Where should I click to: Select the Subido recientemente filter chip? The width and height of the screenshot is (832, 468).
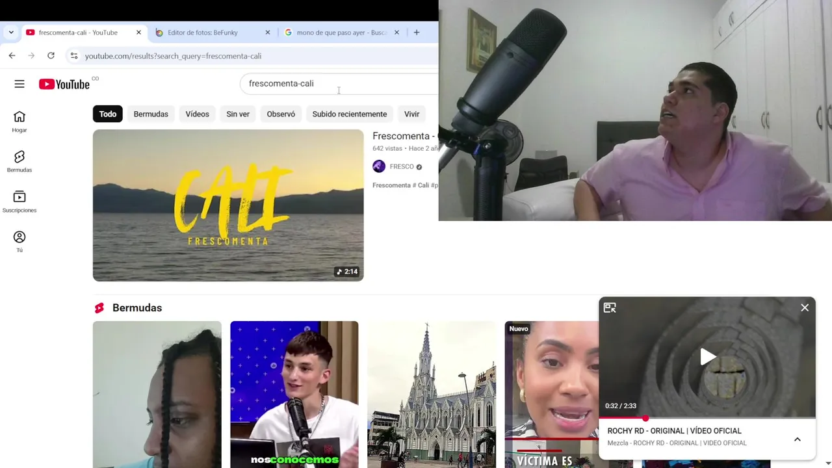[x=350, y=114]
